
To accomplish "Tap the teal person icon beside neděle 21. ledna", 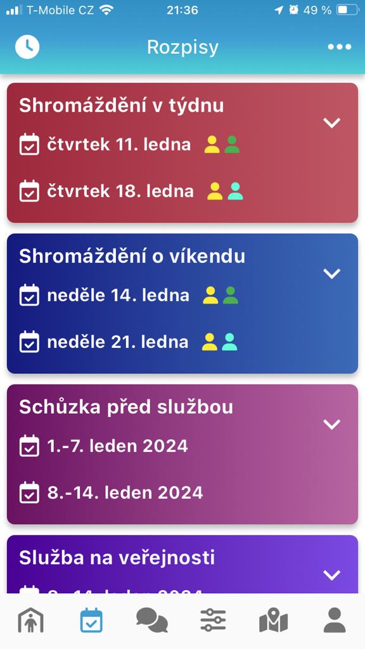I will (229, 342).
